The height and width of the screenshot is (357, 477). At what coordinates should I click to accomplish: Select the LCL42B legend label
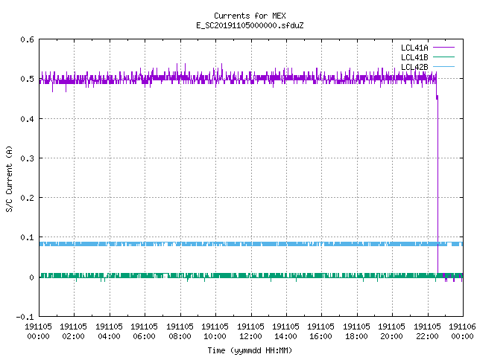click(414, 67)
